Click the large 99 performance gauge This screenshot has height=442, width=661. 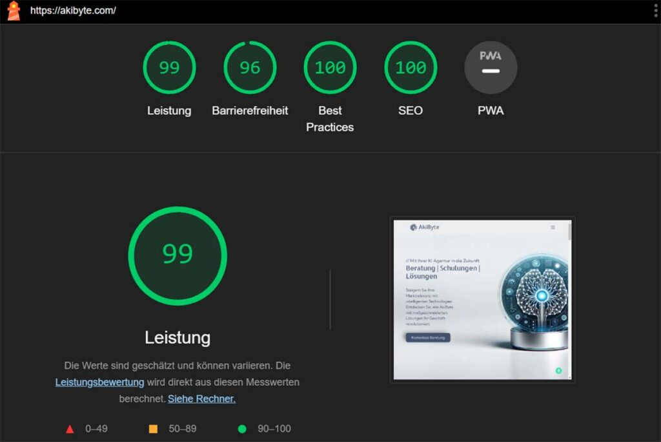point(178,255)
